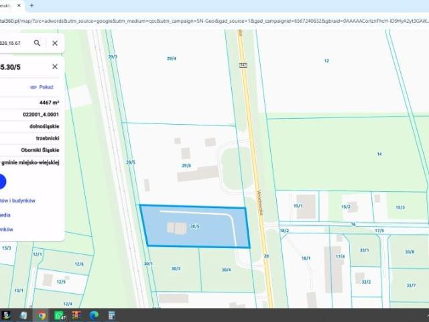The height and width of the screenshot is (322, 429).
Task: Click the Pokaż link
Action: click(x=42, y=87)
